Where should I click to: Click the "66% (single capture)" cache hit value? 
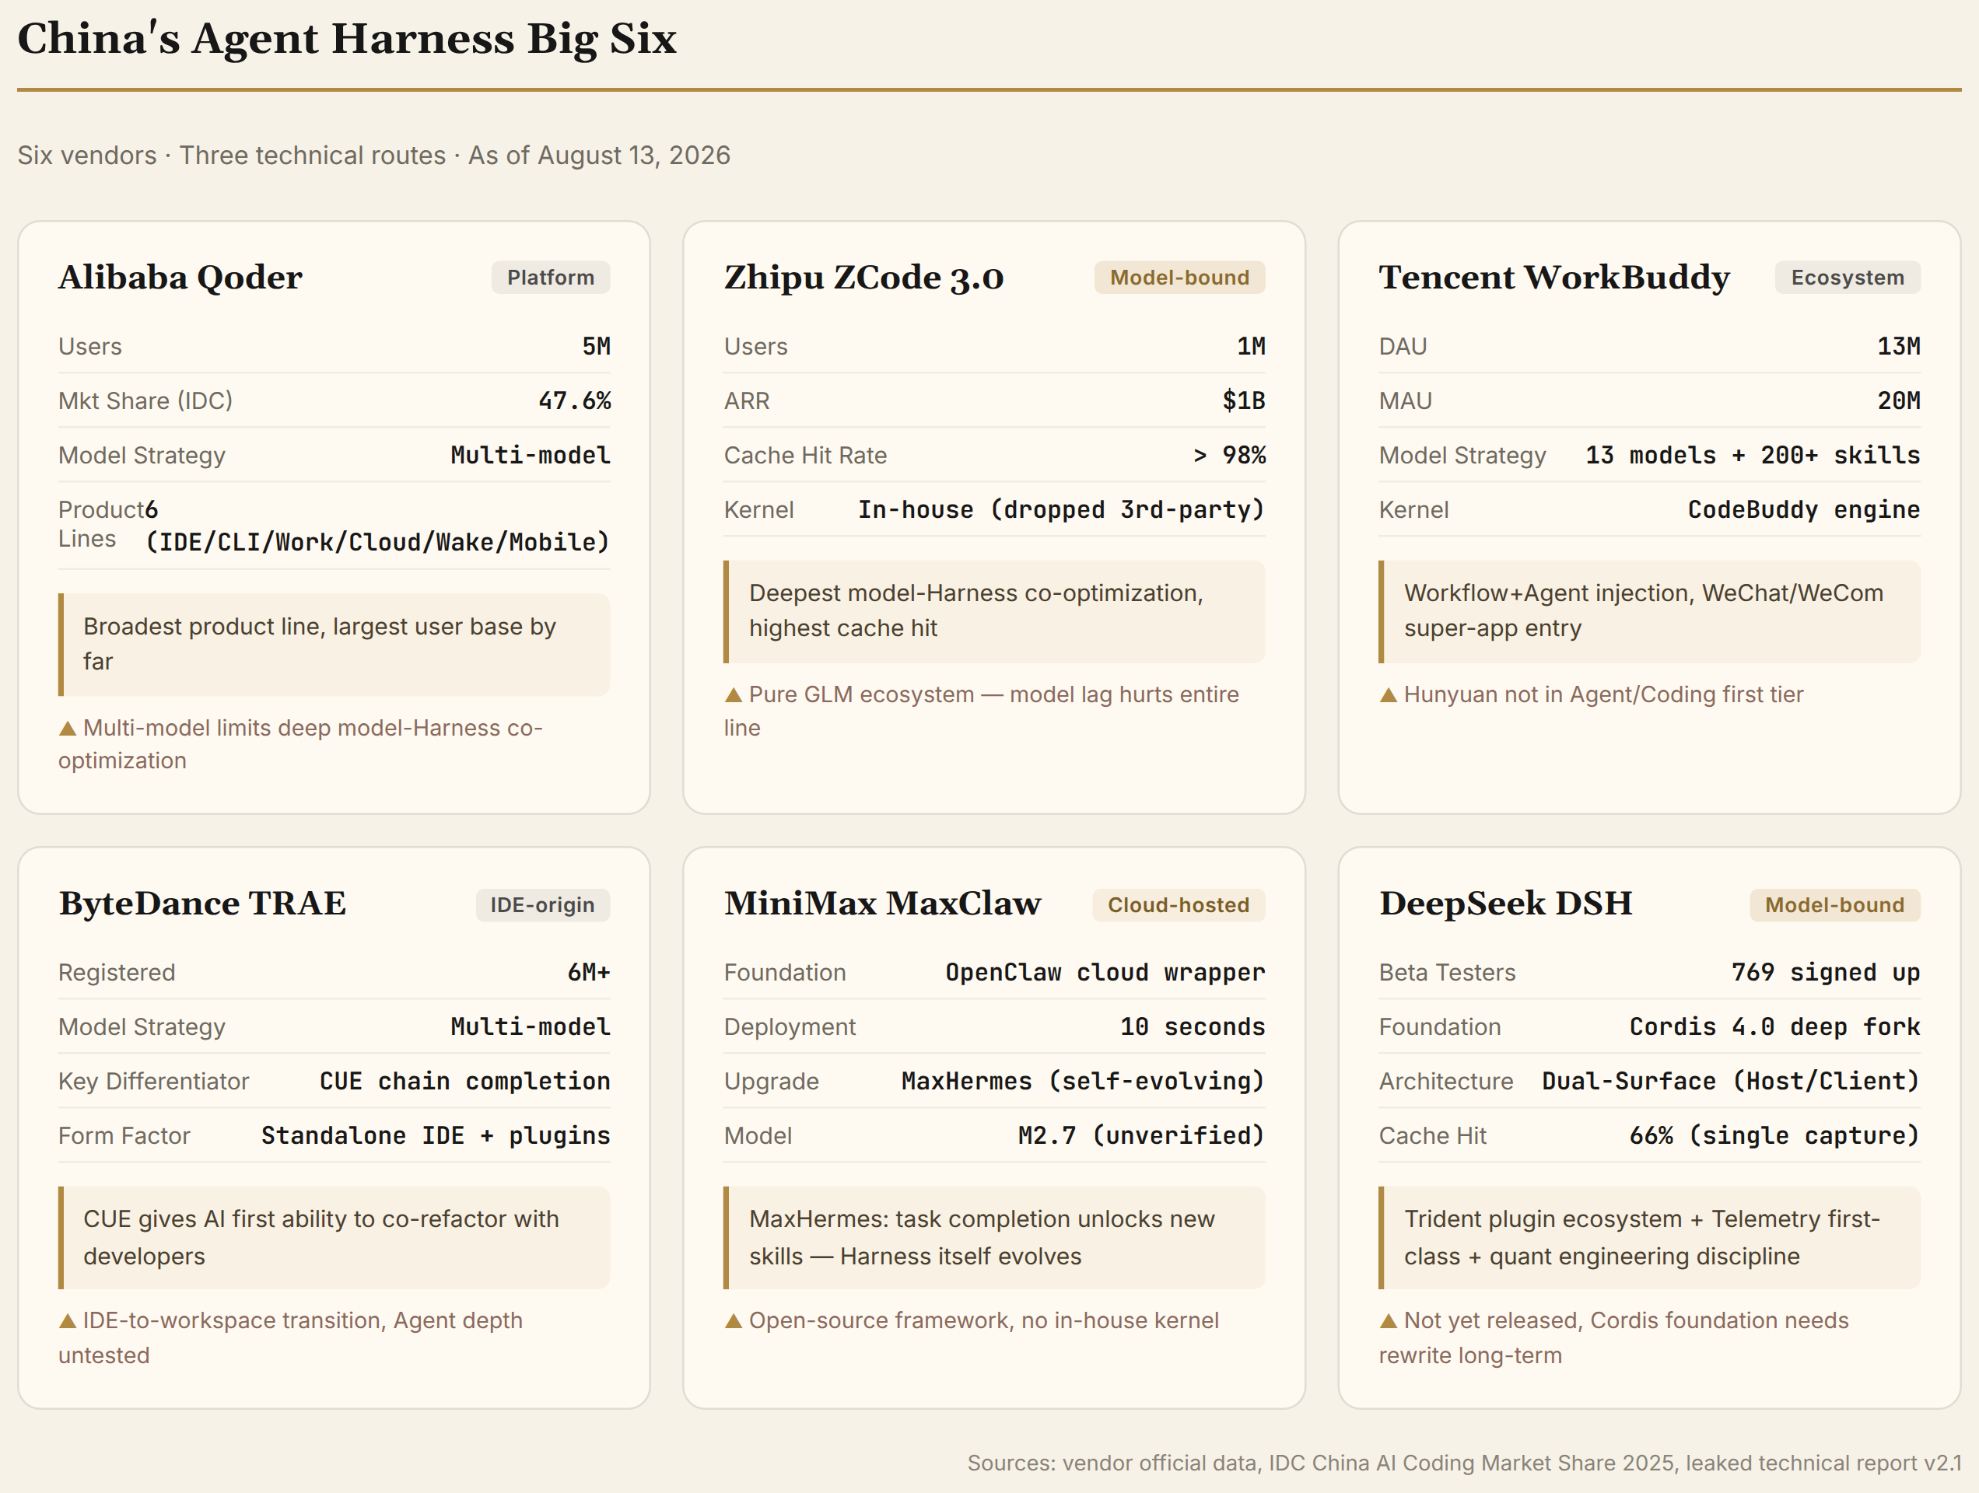point(1775,1136)
